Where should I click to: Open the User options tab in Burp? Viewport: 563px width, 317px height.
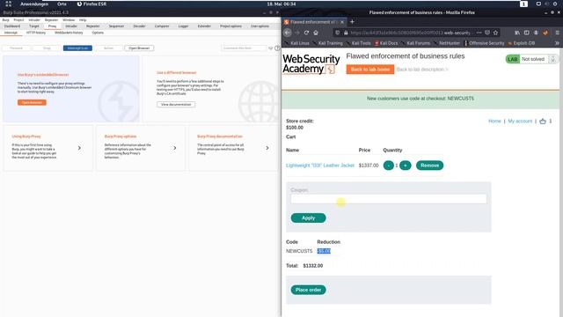[x=260, y=26]
